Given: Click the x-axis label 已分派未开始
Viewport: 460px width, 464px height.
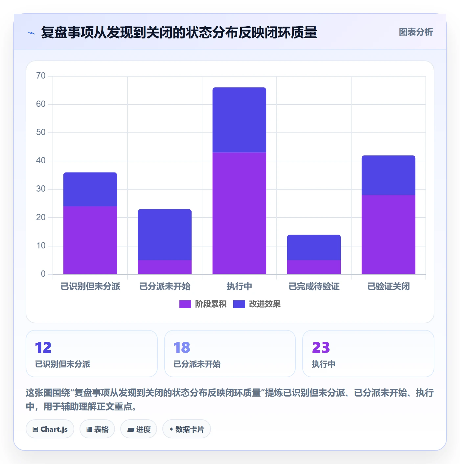Looking at the screenshot, I should [x=165, y=287].
